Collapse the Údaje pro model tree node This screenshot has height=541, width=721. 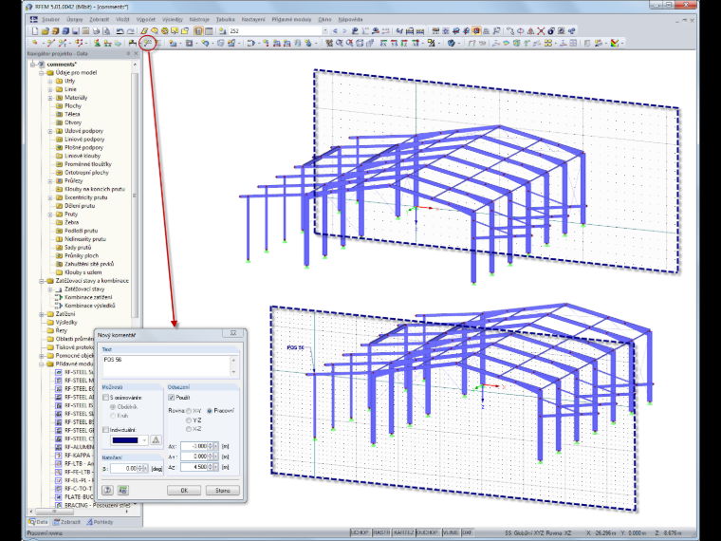(42, 73)
